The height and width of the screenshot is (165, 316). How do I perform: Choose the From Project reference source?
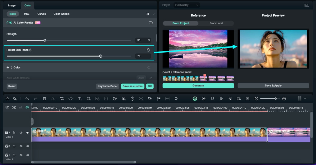pyautogui.click(x=181, y=23)
